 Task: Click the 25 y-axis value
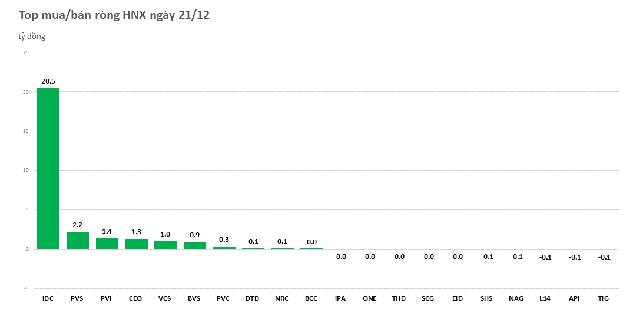[x=25, y=52]
